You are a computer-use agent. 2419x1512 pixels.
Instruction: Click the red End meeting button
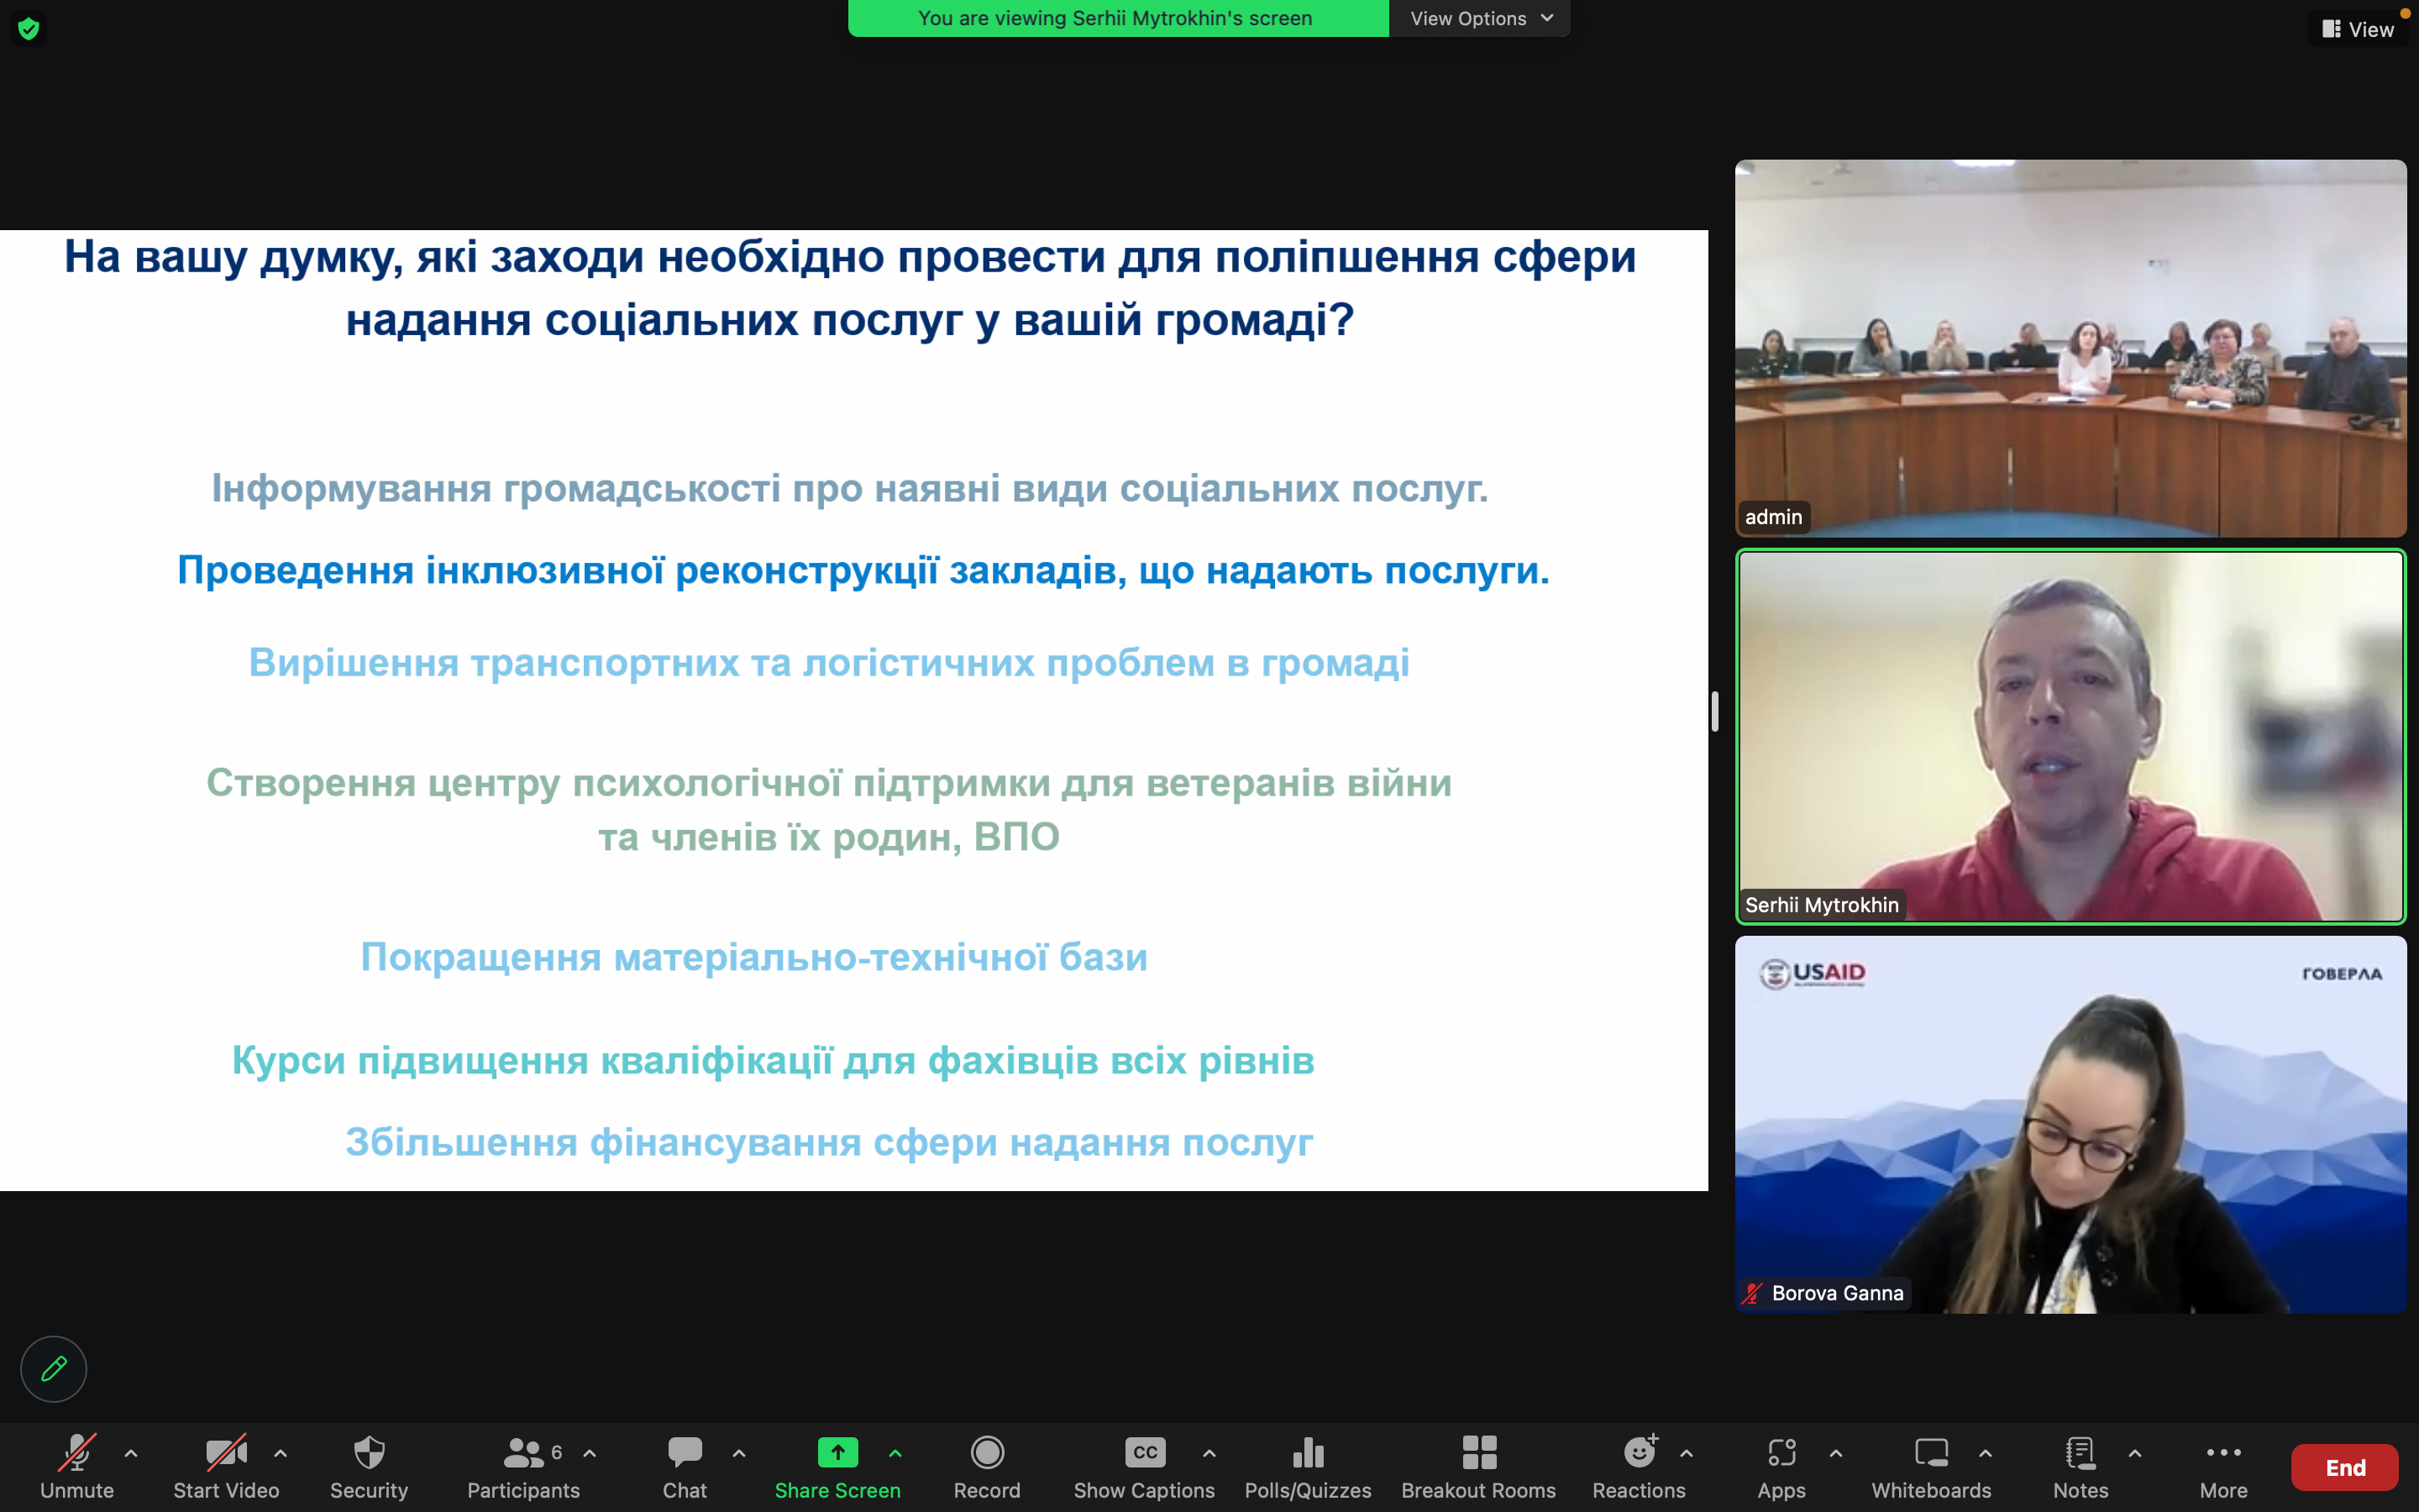coord(2344,1467)
